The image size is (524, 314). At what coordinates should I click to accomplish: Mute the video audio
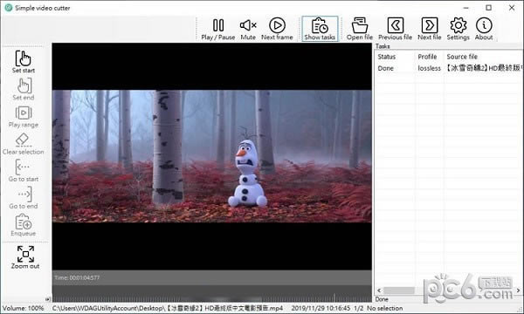point(248,29)
